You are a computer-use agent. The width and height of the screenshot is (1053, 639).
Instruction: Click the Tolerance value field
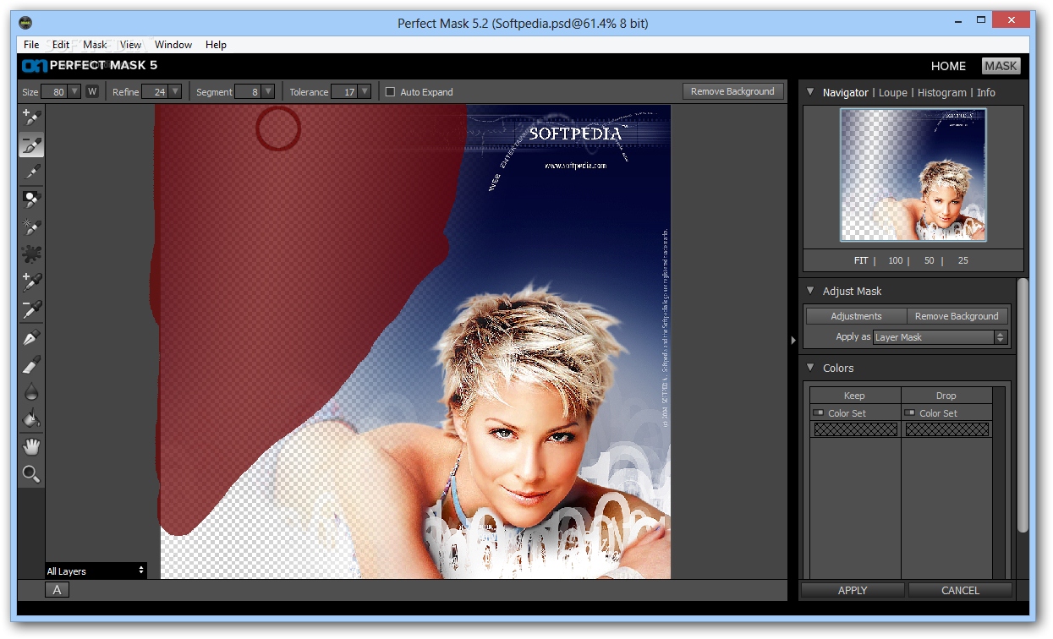(x=344, y=91)
